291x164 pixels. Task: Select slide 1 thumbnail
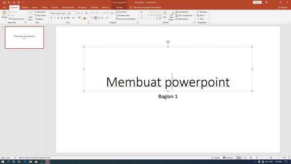(25, 37)
